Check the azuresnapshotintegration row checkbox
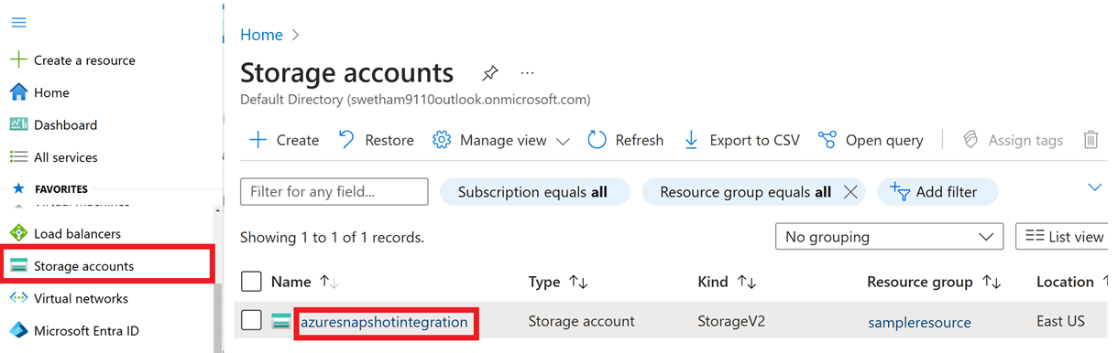Screen dimensions: 1118x353 [x=251, y=321]
